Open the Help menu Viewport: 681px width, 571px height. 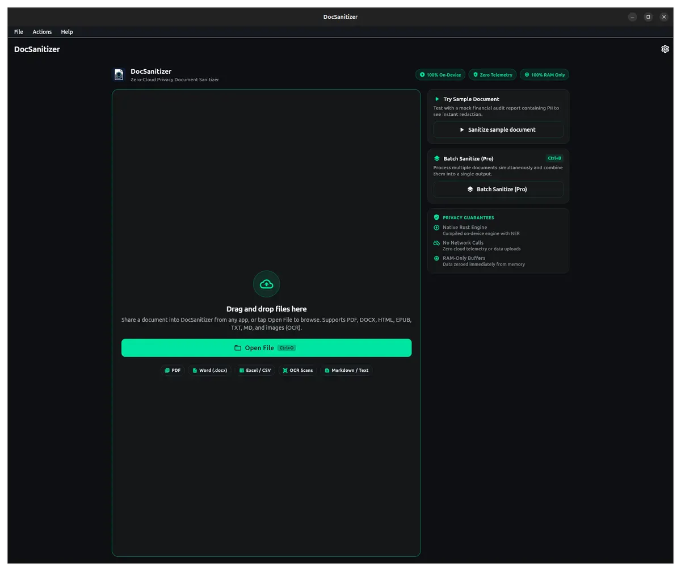[x=67, y=32]
